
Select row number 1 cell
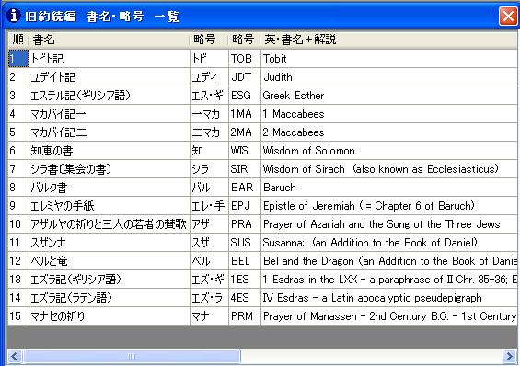click(18, 59)
